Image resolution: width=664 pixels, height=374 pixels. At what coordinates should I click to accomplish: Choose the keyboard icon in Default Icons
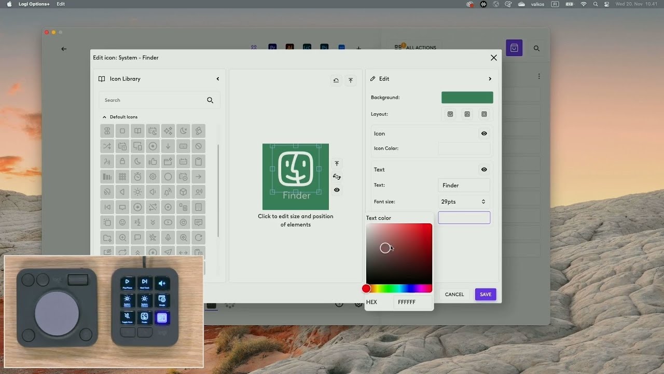pyautogui.click(x=183, y=146)
